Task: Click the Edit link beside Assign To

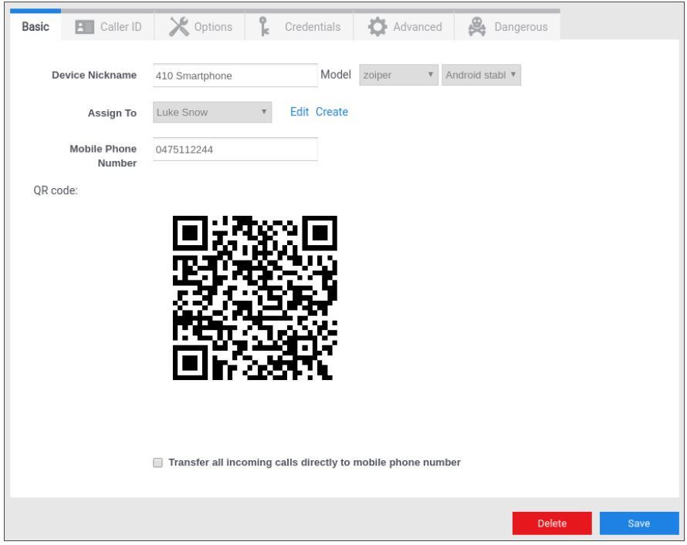Action: (300, 112)
